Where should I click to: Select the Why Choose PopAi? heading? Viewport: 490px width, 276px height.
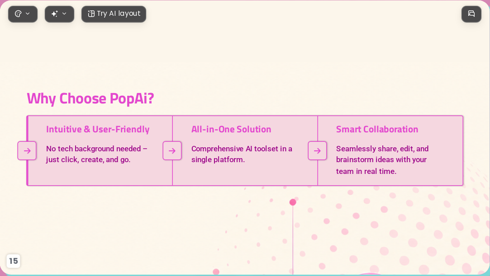tap(90, 98)
